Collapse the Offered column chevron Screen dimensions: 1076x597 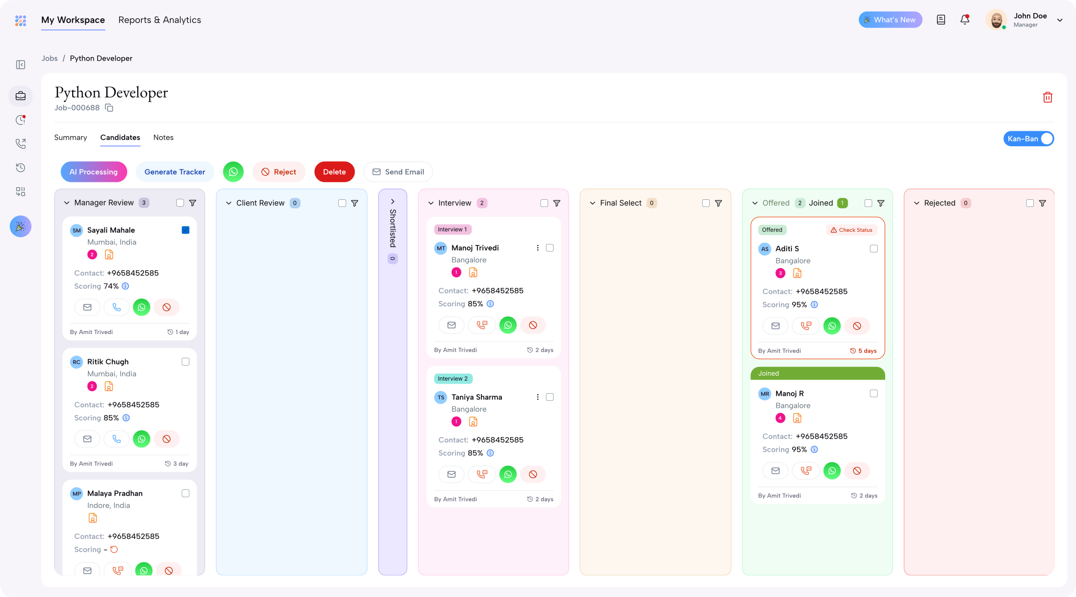pos(755,203)
